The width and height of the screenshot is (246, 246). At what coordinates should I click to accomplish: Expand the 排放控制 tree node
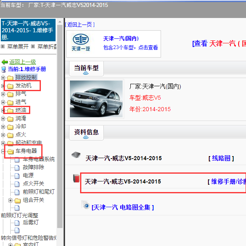[3, 78]
